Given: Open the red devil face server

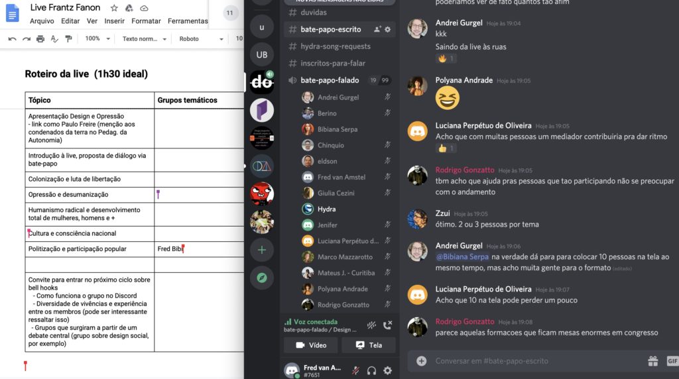Looking at the screenshot, I should [x=261, y=193].
